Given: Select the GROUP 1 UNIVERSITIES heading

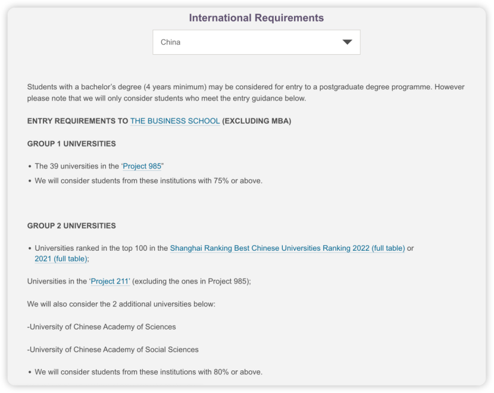Looking at the screenshot, I should pos(71,144).
